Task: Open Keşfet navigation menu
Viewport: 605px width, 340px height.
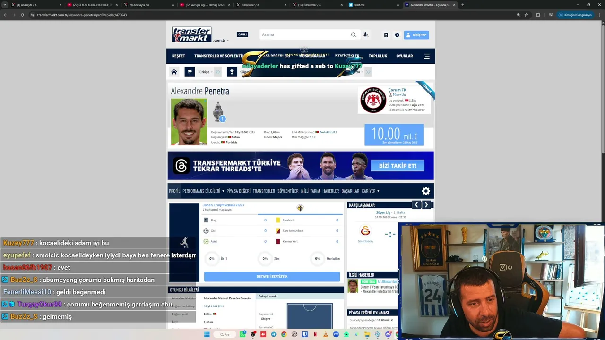Action: click(179, 56)
